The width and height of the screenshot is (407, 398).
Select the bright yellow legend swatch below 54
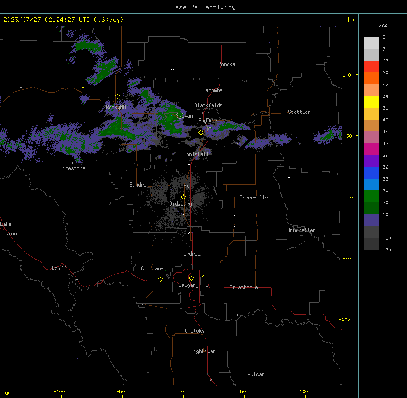371,102
